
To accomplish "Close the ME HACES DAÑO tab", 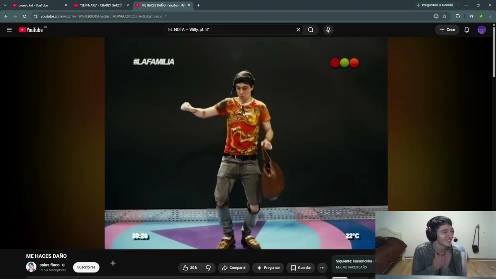I will pos(189,5).
